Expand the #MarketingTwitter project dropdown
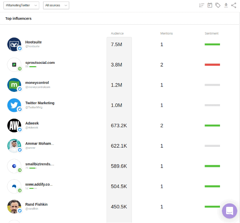Screen dimensions: 240x223 [21, 5]
